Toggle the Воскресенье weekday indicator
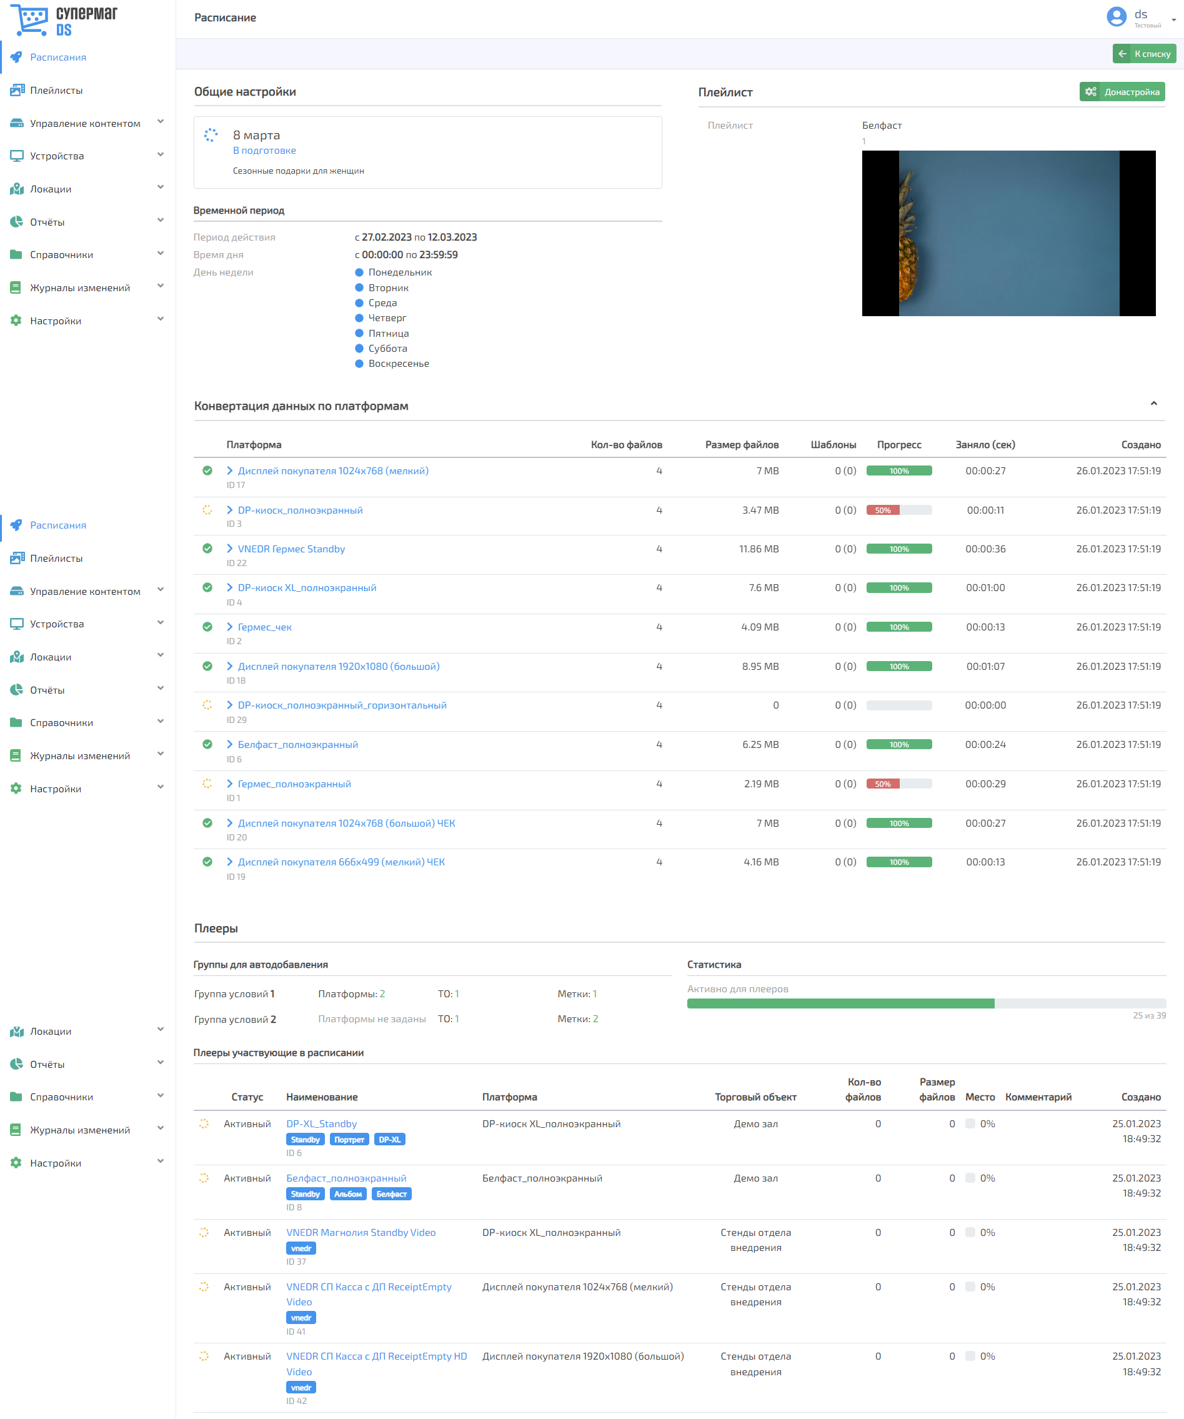1184x1419 pixels. [x=359, y=364]
